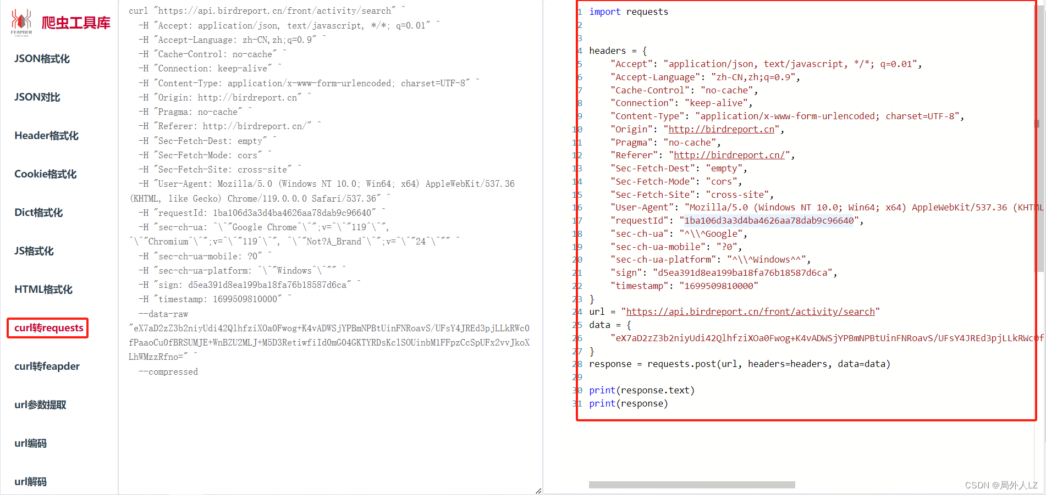The image size is (1046, 495).
Task: Click the requestId value 1ba106d3a3d4ba4626aa78dab9c96640
Action: (769, 220)
